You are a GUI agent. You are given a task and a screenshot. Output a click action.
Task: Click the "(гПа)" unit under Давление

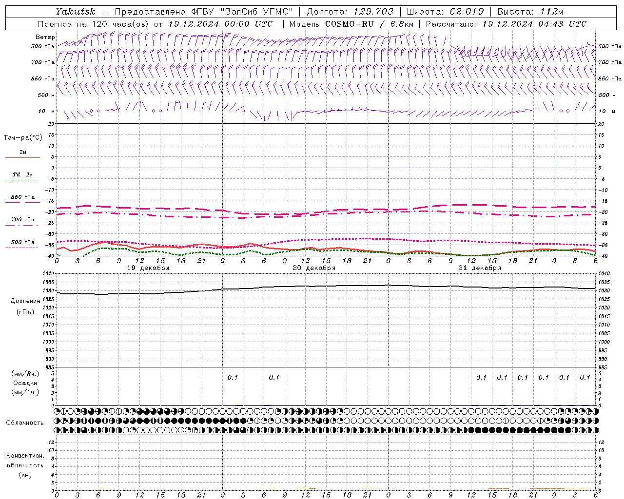(25, 312)
